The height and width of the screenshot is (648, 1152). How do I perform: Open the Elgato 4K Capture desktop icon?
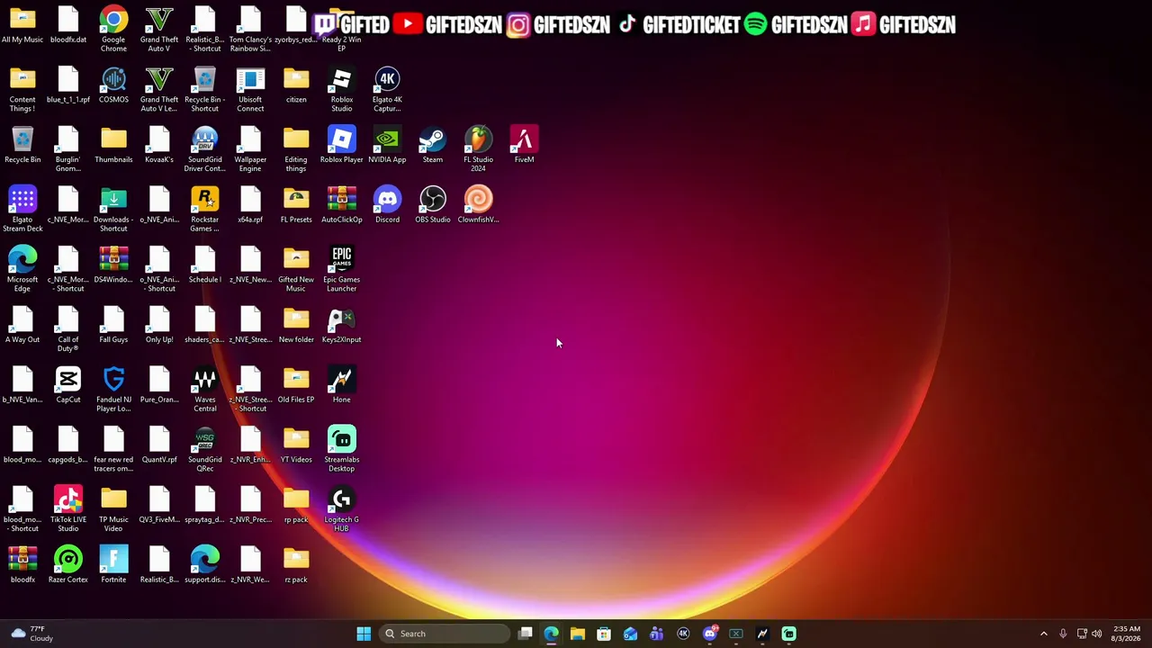tap(387, 89)
